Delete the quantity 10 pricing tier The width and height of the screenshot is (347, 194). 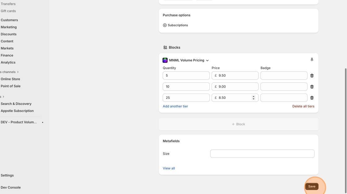[312, 87]
